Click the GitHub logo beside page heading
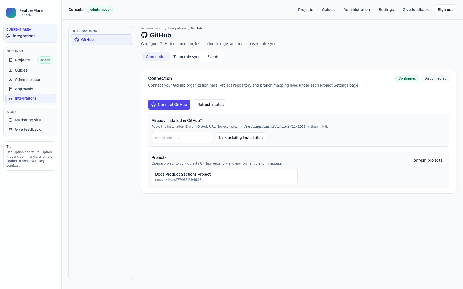Image resolution: width=463 pixels, height=289 pixels. click(144, 35)
